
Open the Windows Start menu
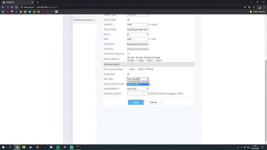pos(3,147)
